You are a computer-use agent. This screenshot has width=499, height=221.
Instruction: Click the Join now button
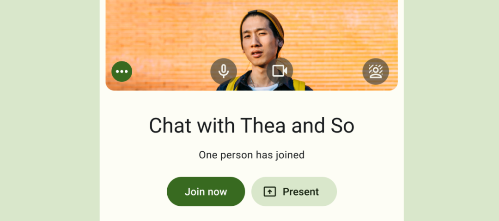tap(206, 191)
